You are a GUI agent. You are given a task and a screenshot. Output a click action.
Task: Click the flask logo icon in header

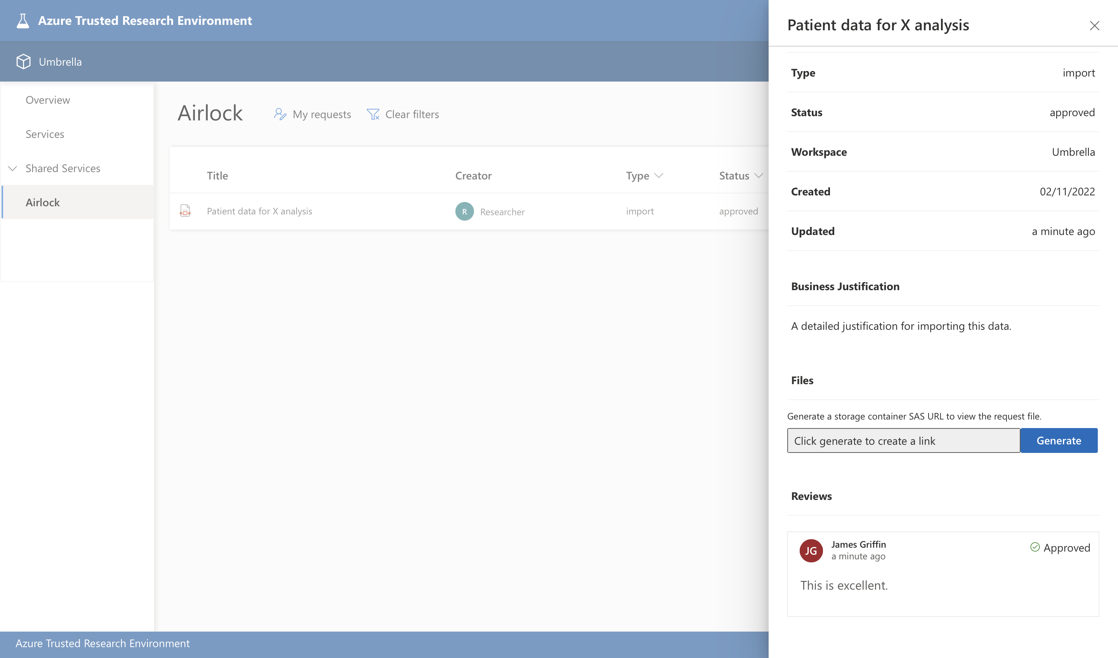point(23,21)
